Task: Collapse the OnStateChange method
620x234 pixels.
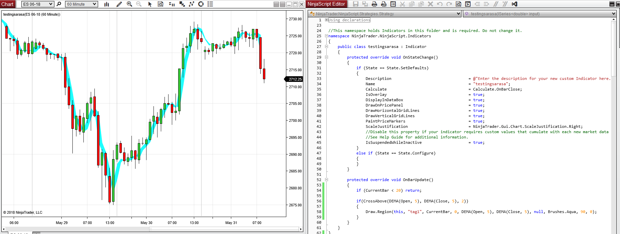Action: tap(326, 57)
